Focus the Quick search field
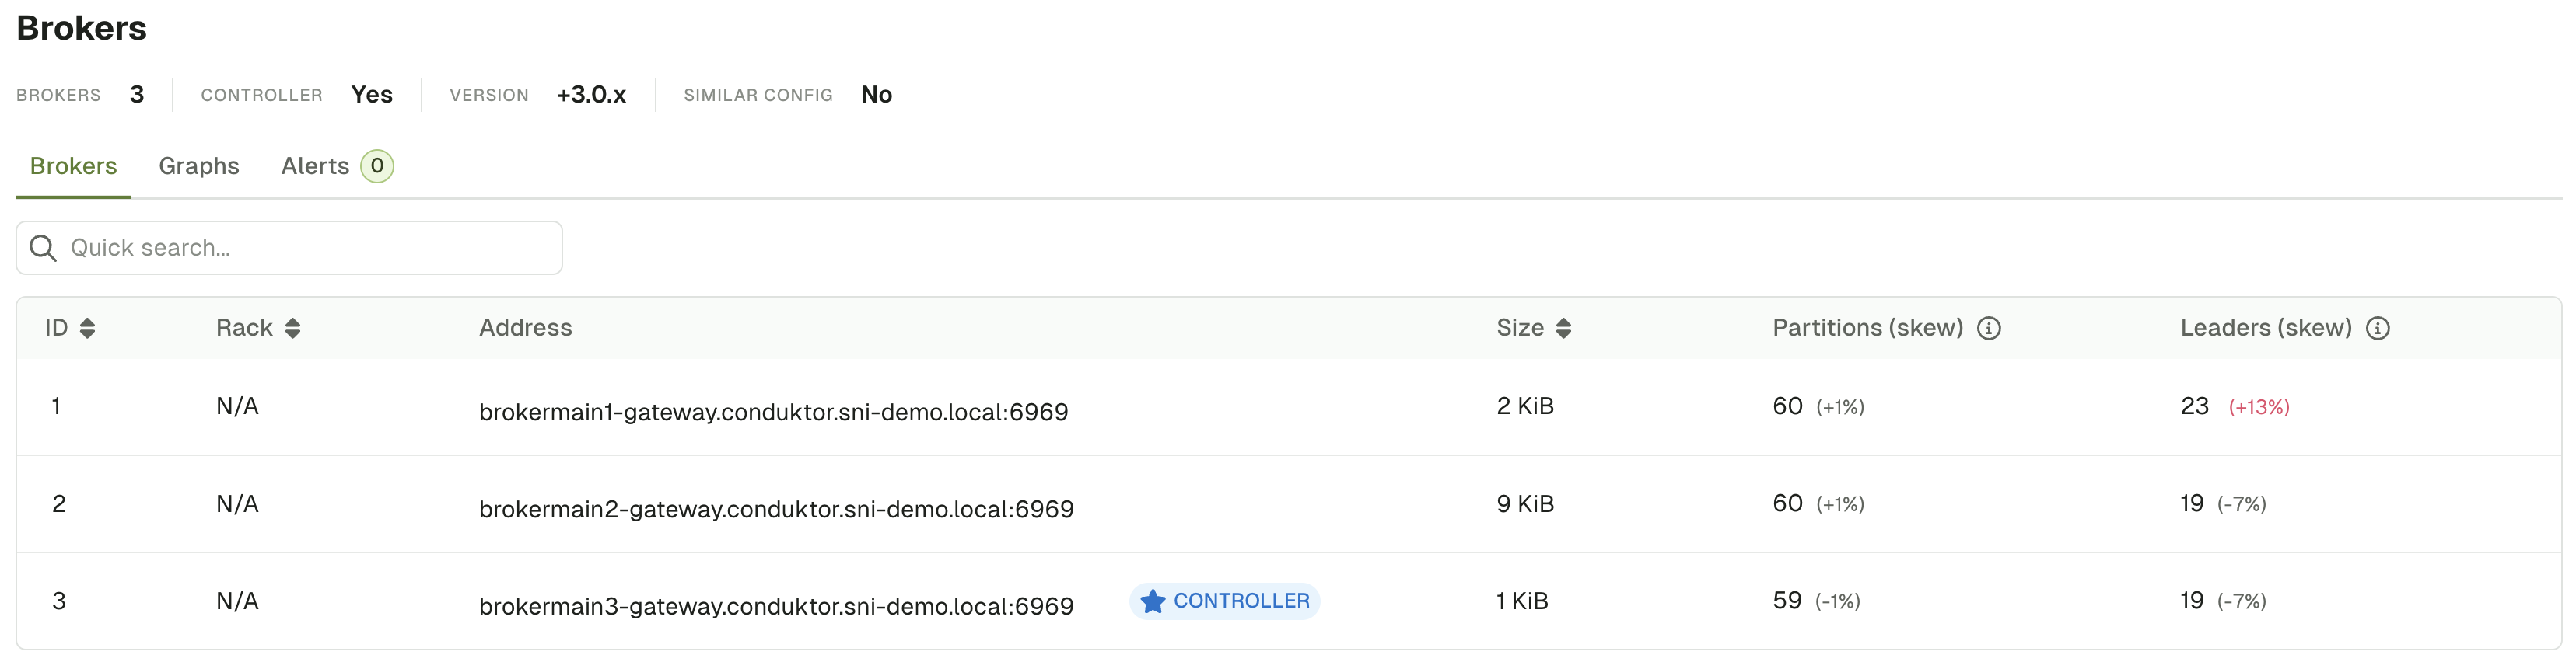 289,248
